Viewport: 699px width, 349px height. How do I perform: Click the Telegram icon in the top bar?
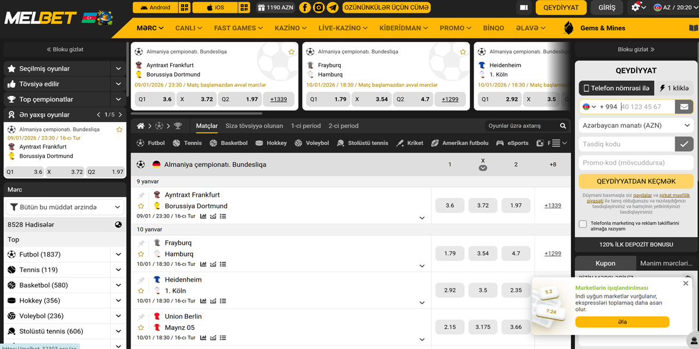tap(333, 8)
